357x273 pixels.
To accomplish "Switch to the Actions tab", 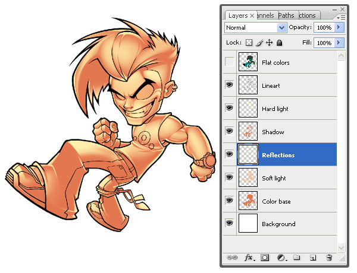I will point(308,15).
